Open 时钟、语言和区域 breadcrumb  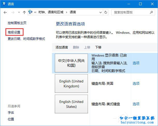[x=51, y=12]
